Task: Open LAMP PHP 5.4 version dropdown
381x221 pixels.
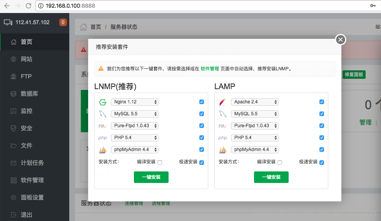Action: (x=255, y=138)
